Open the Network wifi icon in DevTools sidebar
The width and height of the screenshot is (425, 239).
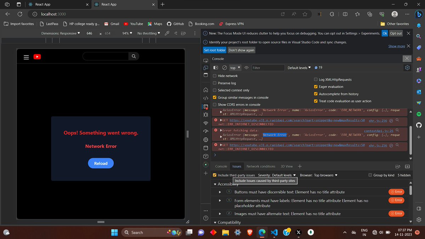pos(206,123)
